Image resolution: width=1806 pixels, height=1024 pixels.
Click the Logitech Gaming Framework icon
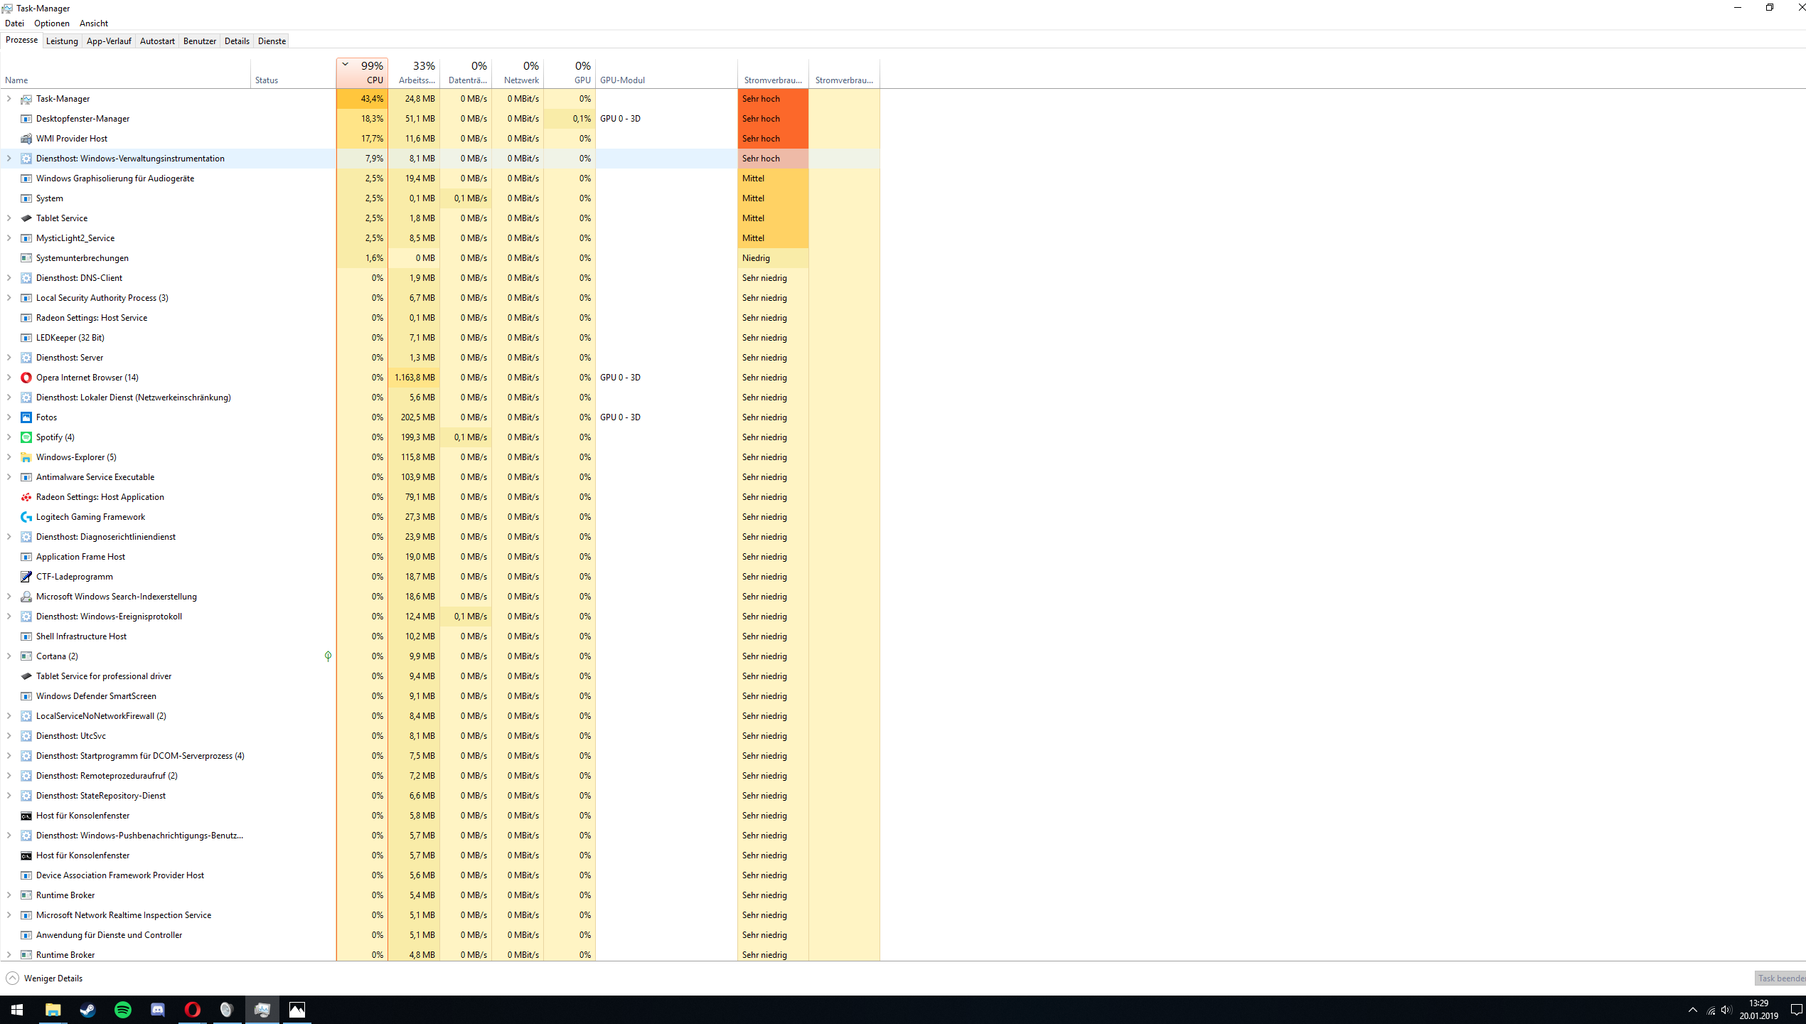point(26,517)
